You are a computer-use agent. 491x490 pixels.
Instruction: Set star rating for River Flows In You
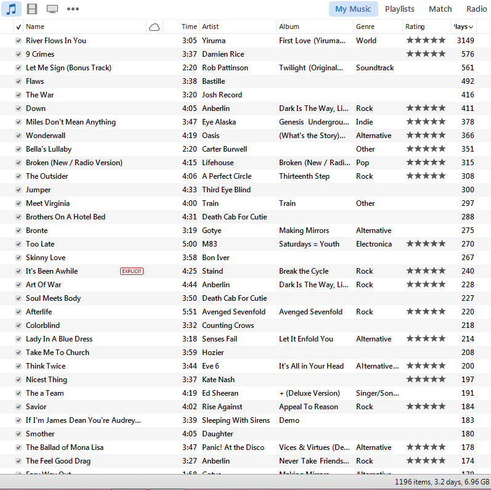pyautogui.click(x=426, y=41)
